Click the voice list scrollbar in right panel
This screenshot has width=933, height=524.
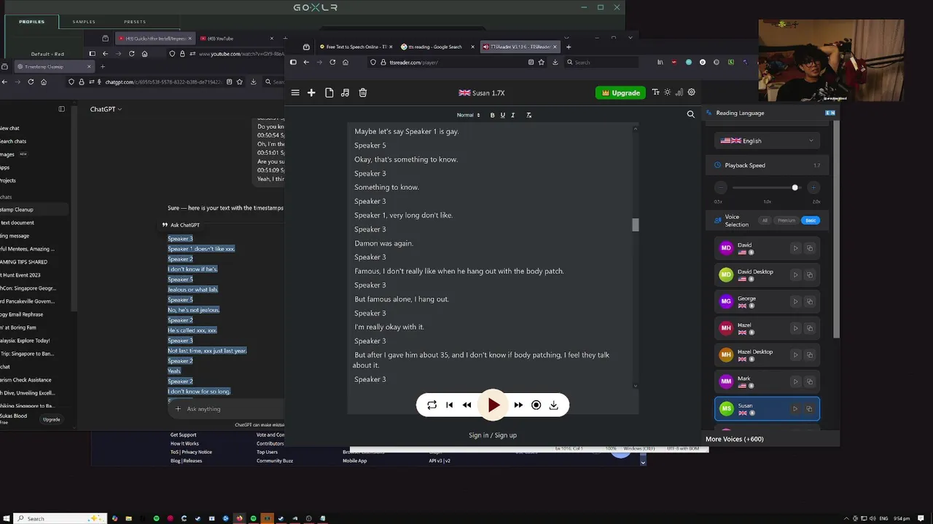click(x=836, y=229)
